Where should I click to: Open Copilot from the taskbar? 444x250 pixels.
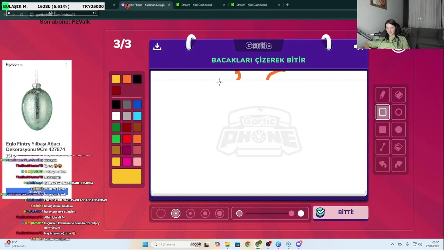pyautogui.click(x=217, y=244)
